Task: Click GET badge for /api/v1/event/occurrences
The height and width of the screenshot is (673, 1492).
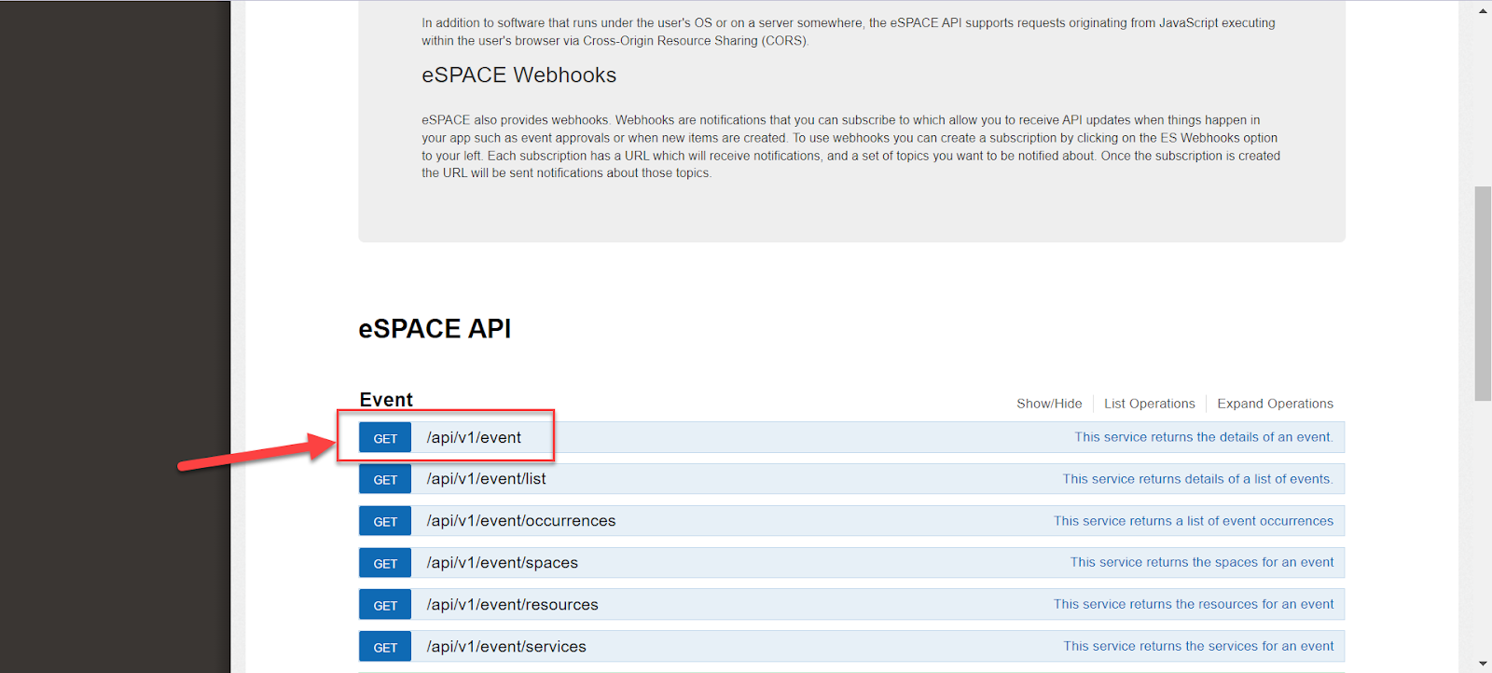Action: click(385, 522)
